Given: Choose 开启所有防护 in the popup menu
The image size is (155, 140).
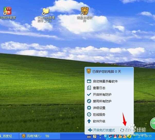Looking at the screenshot, I should [x=109, y=94].
